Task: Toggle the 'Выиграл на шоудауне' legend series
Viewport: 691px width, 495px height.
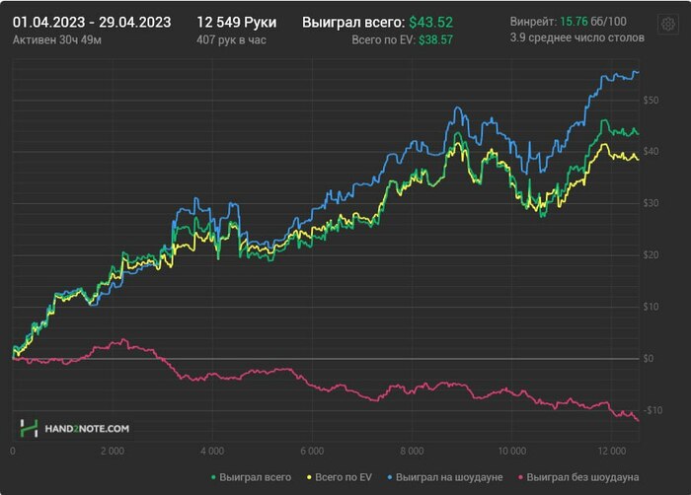Action: [445, 477]
